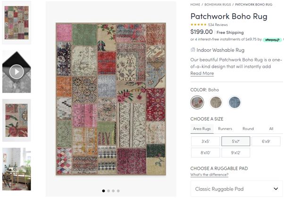
Task: Go to fourth carousel image dot
Action: pos(118,191)
